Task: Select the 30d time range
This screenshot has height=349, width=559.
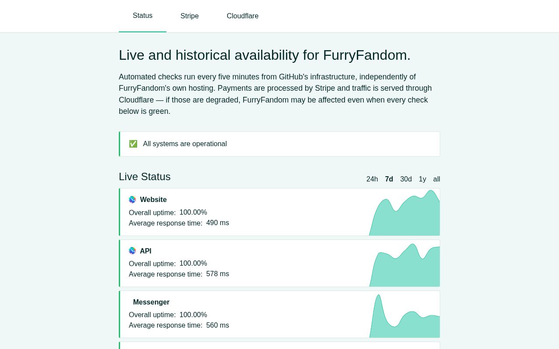Action: tap(406, 179)
